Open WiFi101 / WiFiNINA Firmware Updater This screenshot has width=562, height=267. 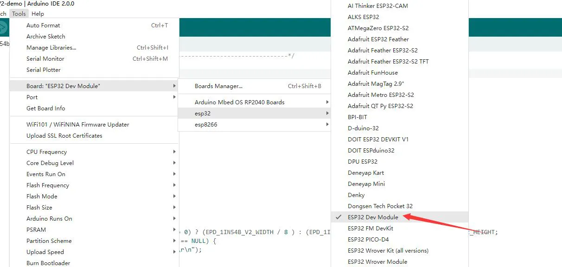94,125
